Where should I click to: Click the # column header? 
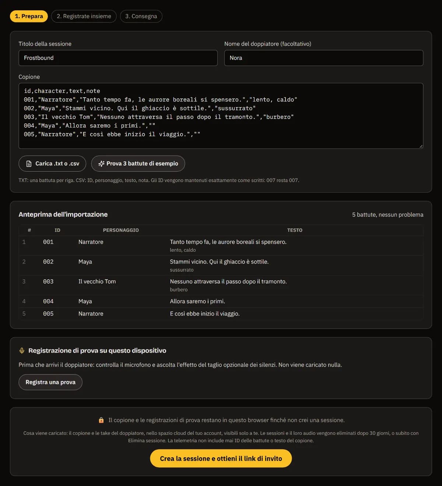(x=29, y=230)
